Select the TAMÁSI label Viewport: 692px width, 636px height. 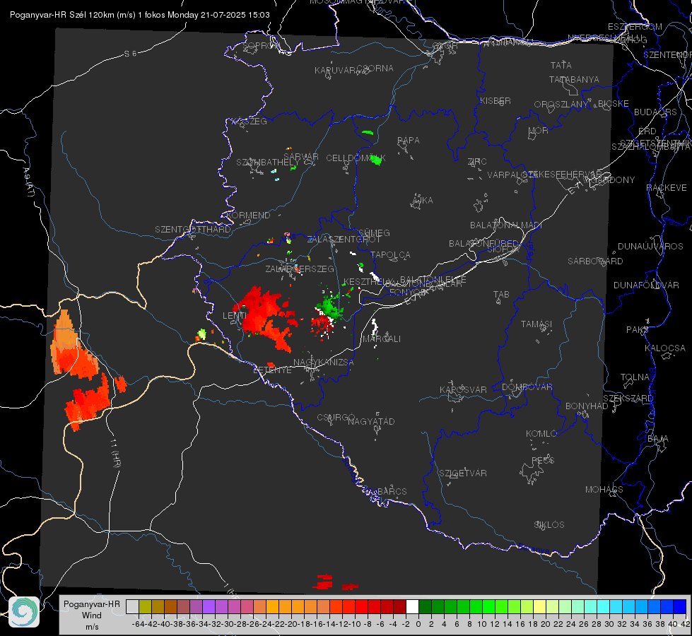(536, 324)
